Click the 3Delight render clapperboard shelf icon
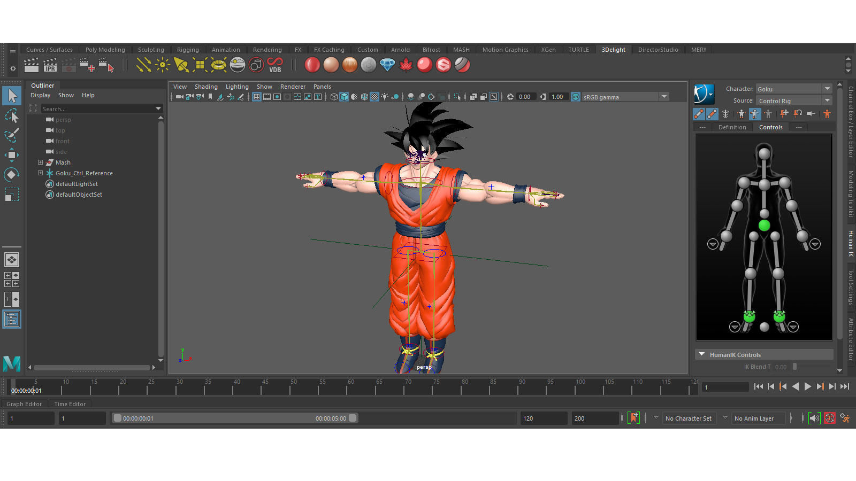 coord(32,65)
